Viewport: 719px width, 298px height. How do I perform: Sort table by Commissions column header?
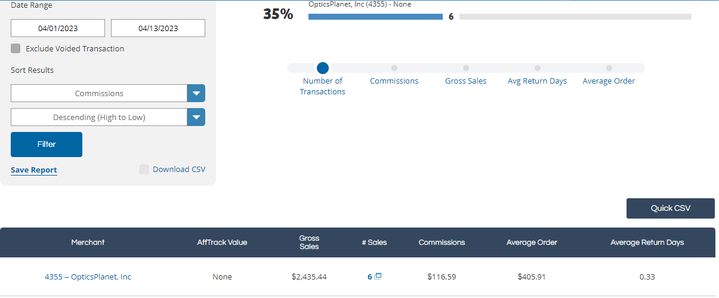(x=442, y=242)
